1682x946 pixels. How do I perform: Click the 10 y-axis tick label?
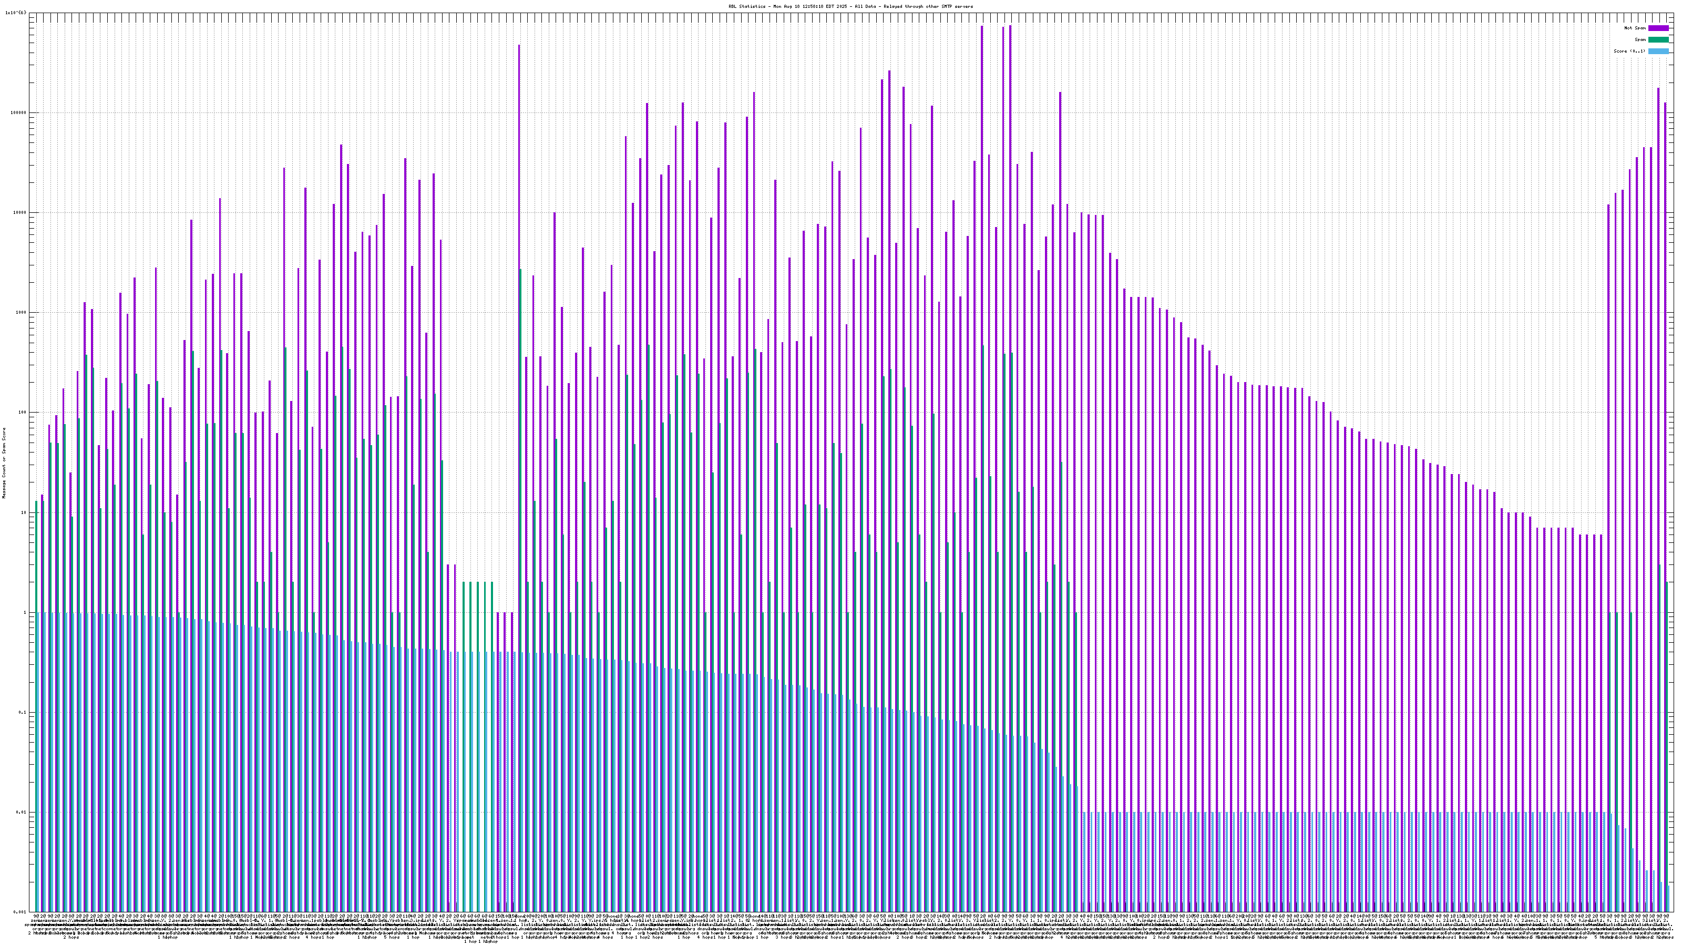pyautogui.click(x=24, y=512)
